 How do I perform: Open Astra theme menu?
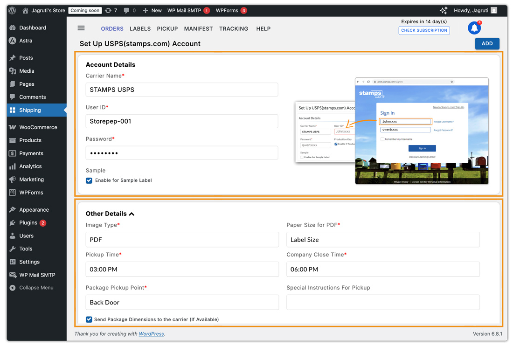click(x=37, y=41)
